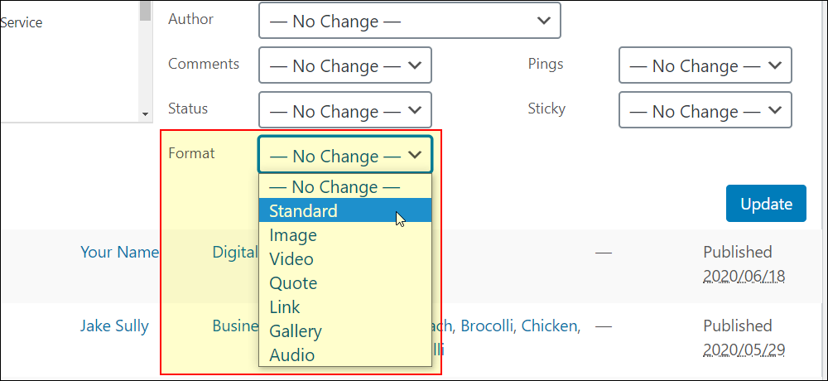Collapse the open Format dropdown
This screenshot has width=828, height=381.
pos(344,154)
